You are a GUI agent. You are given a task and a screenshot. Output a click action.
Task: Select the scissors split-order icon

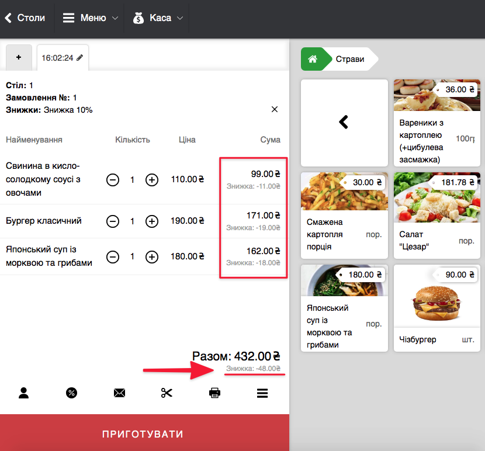pyautogui.click(x=167, y=393)
